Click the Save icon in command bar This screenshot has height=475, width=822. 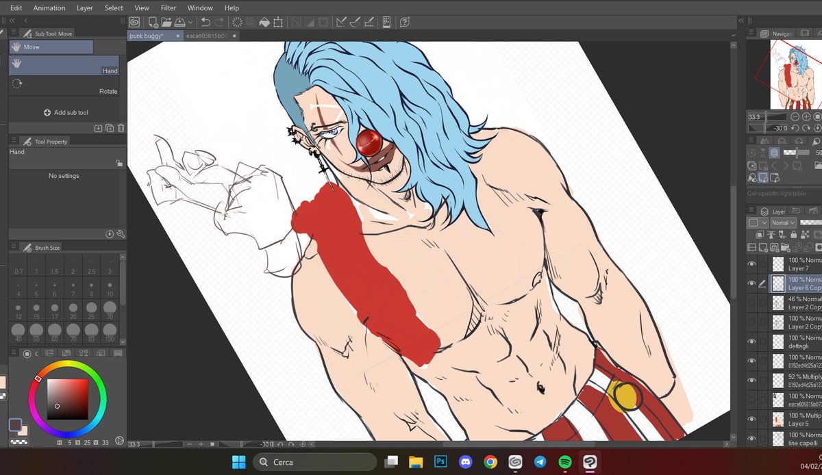(179, 22)
